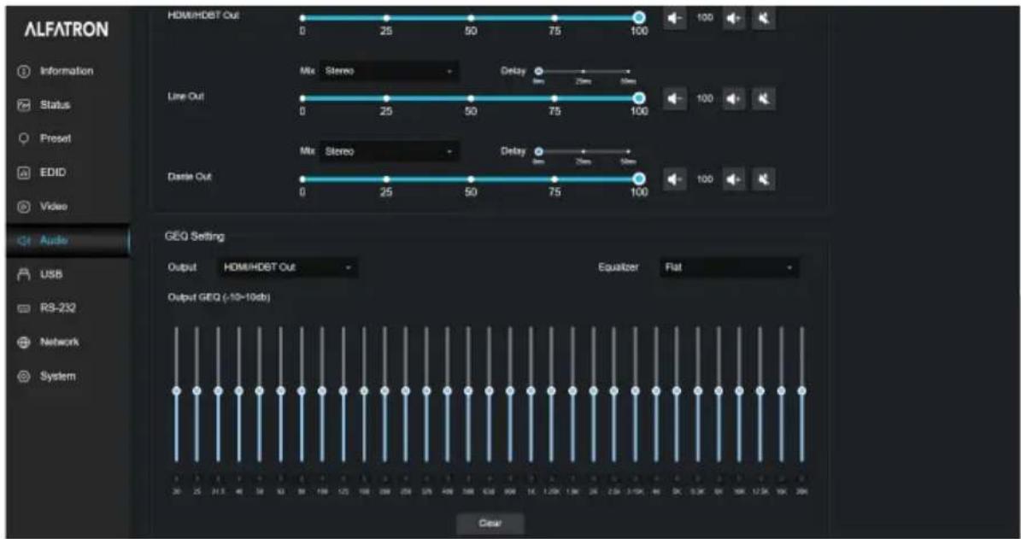Mute the HDMI/HDBT Out output
This screenshot has width=1021, height=539.
tap(764, 18)
